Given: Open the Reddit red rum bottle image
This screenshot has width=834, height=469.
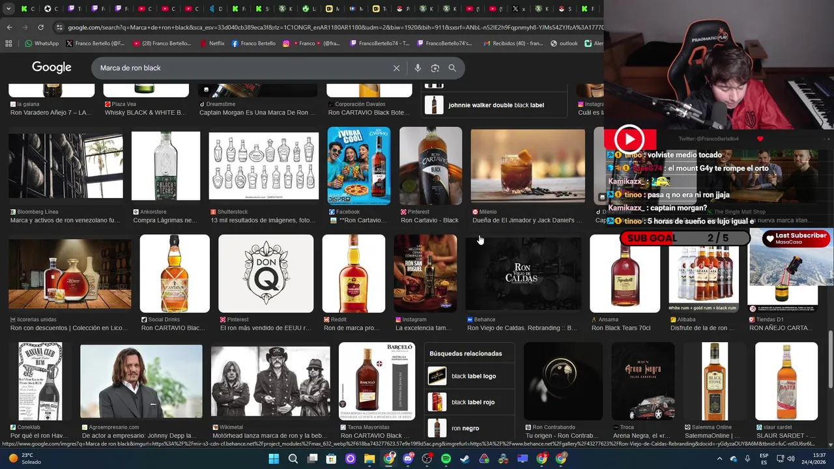Looking at the screenshot, I should [354, 274].
